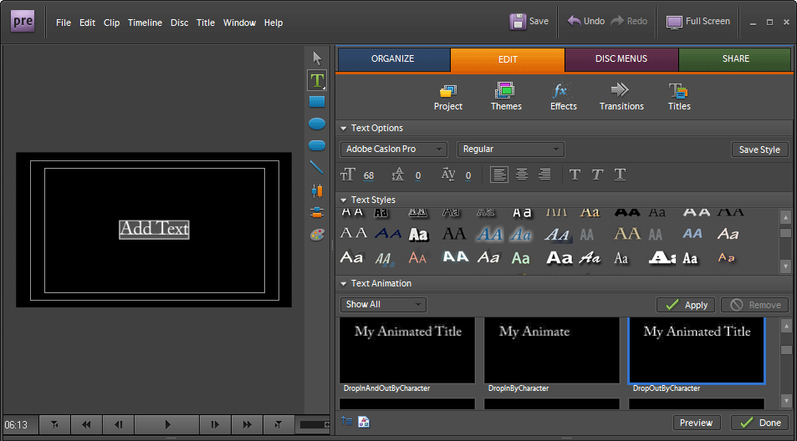The width and height of the screenshot is (797, 441).
Task: Choose the Line drawing tool
Action: point(317,167)
